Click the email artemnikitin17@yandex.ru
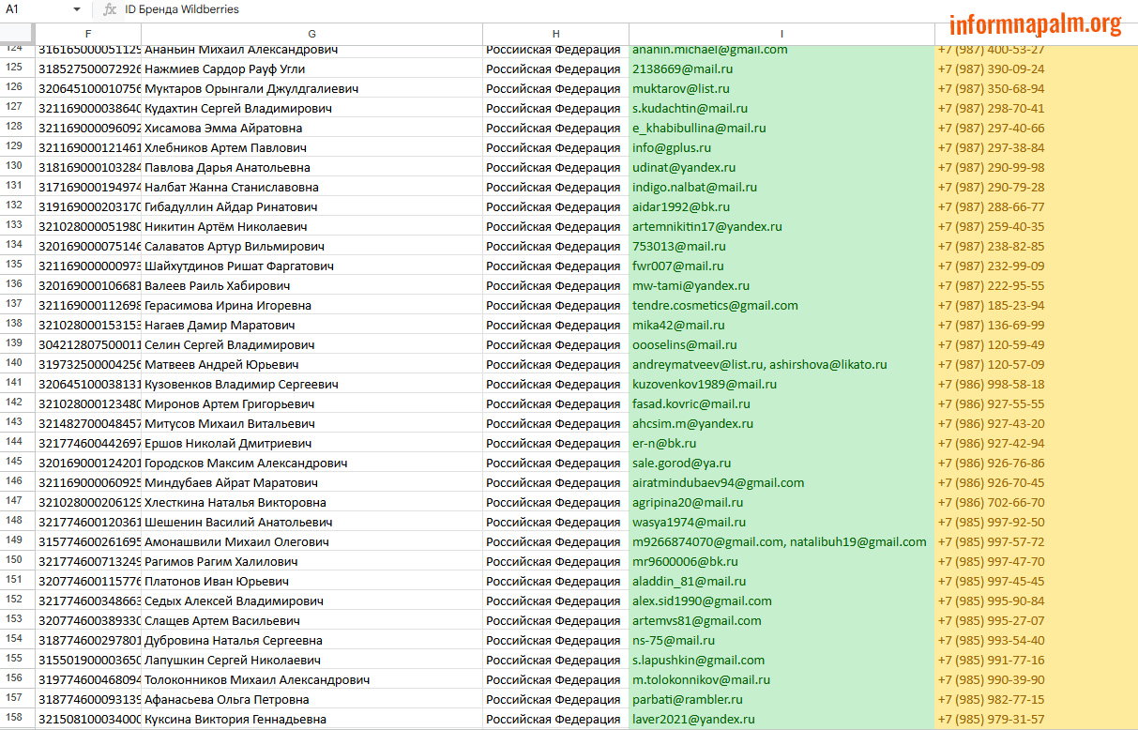1138x730 pixels. 707,226
